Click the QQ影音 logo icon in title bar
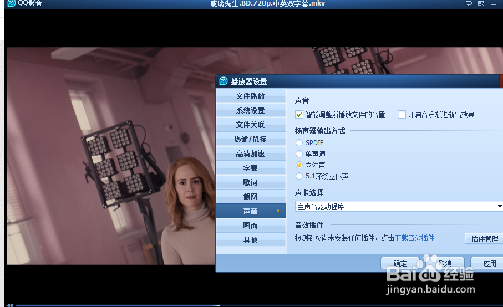Image resolution: width=503 pixels, height=307 pixels. click(12, 3)
